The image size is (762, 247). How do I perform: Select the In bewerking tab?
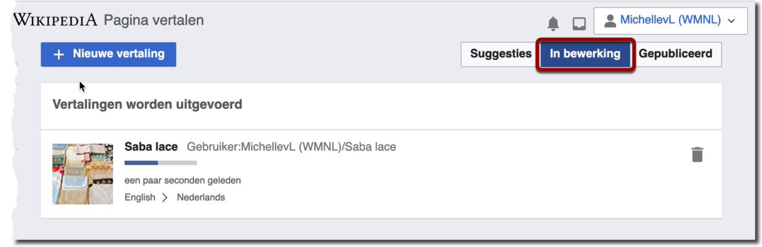tap(585, 54)
